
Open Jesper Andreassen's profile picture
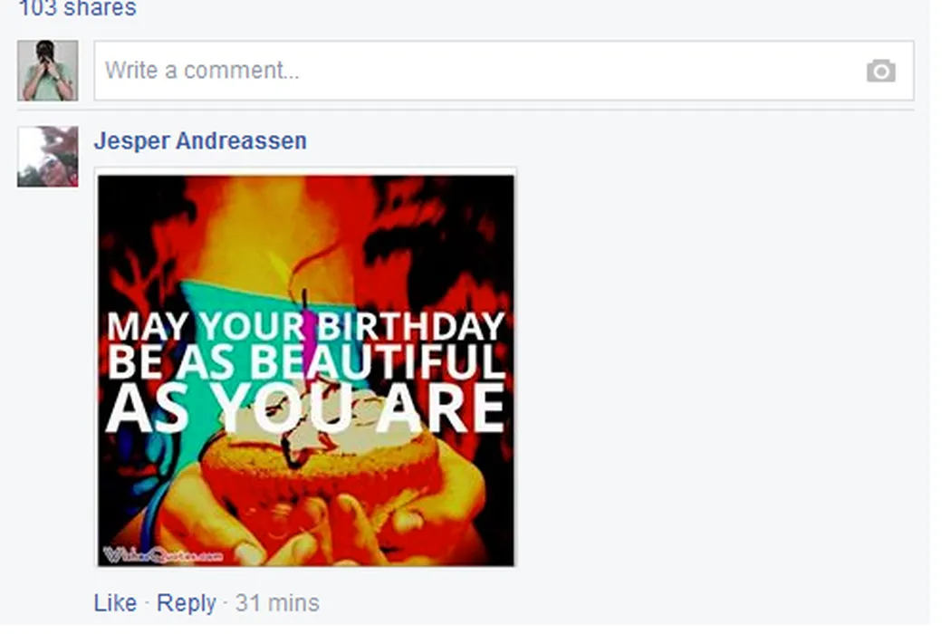pos(47,157)
